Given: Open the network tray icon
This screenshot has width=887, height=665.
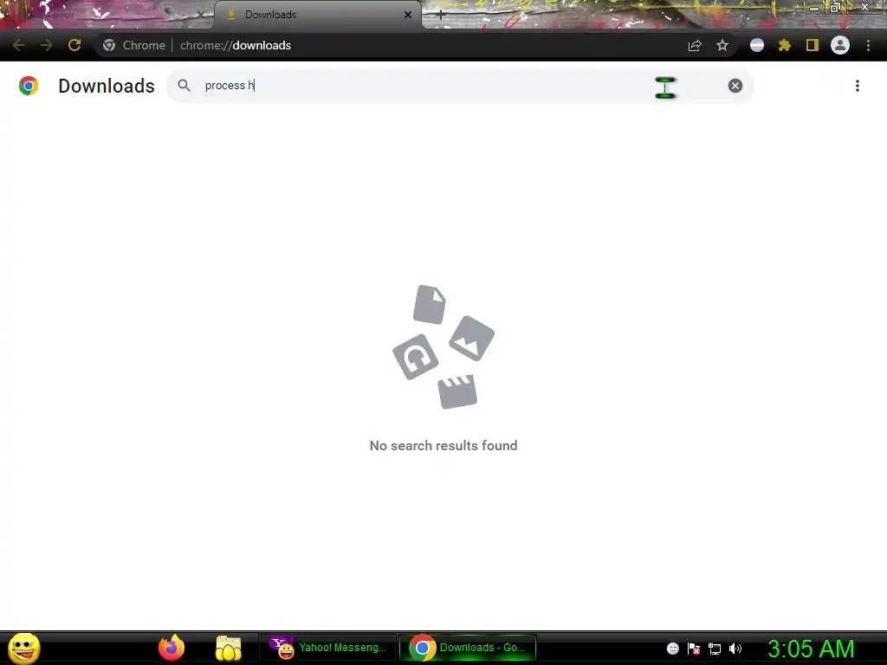Looking at the screenshot, I should 715,649.
